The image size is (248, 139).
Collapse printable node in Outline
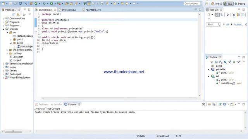tap(208, 69)
